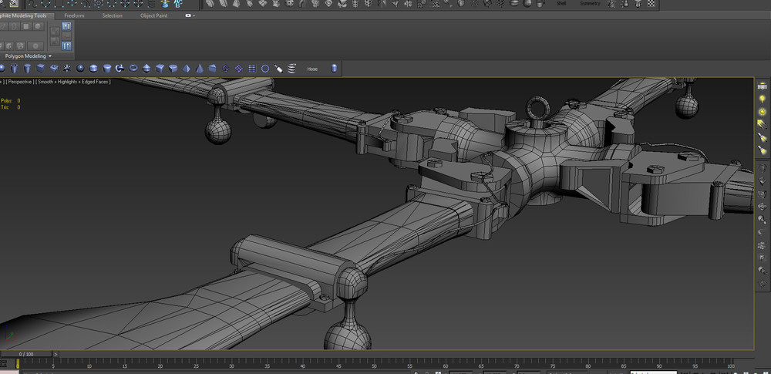Screen dimensions: 771x374
Task: Select the Box primitive icon
Action: (x=39, y=69)
